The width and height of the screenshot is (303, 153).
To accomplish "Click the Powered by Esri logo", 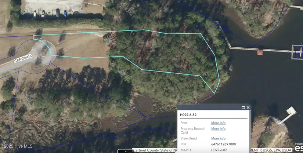I will point(299,147).
